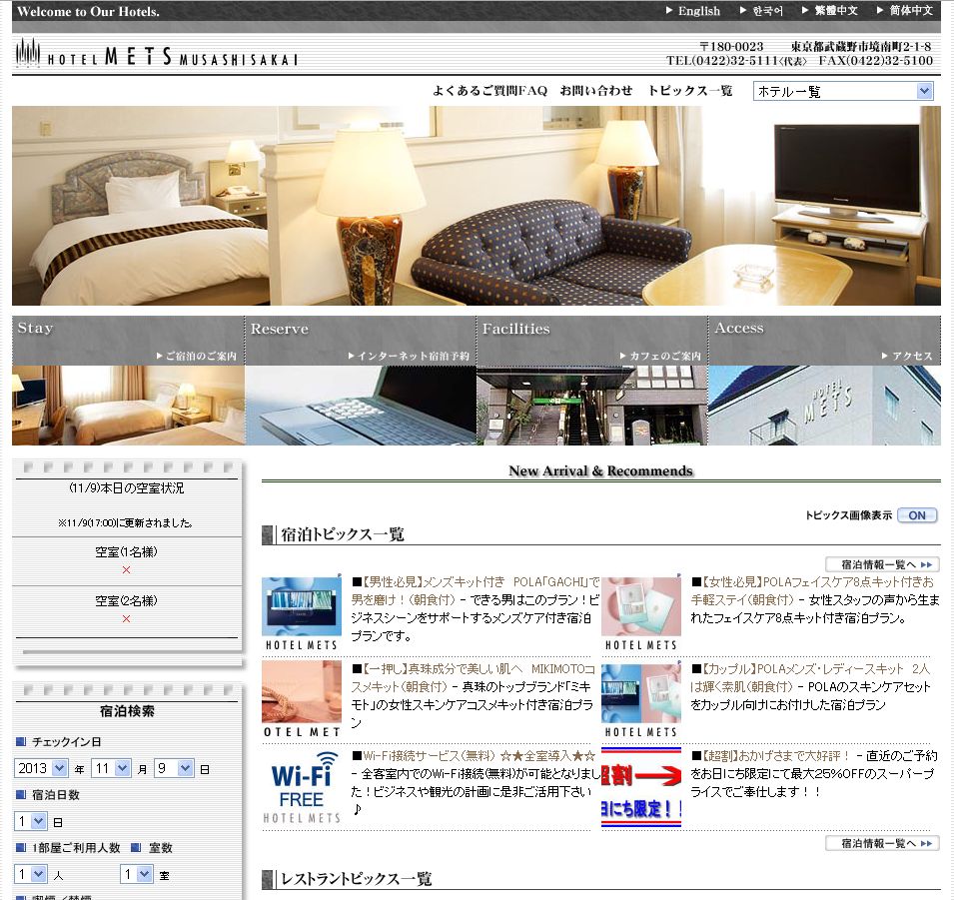Open 【女性必見】POLAフェイスケア8点キット link
The width and height of the screenshot is (954, 900).
tap(812, 591)
